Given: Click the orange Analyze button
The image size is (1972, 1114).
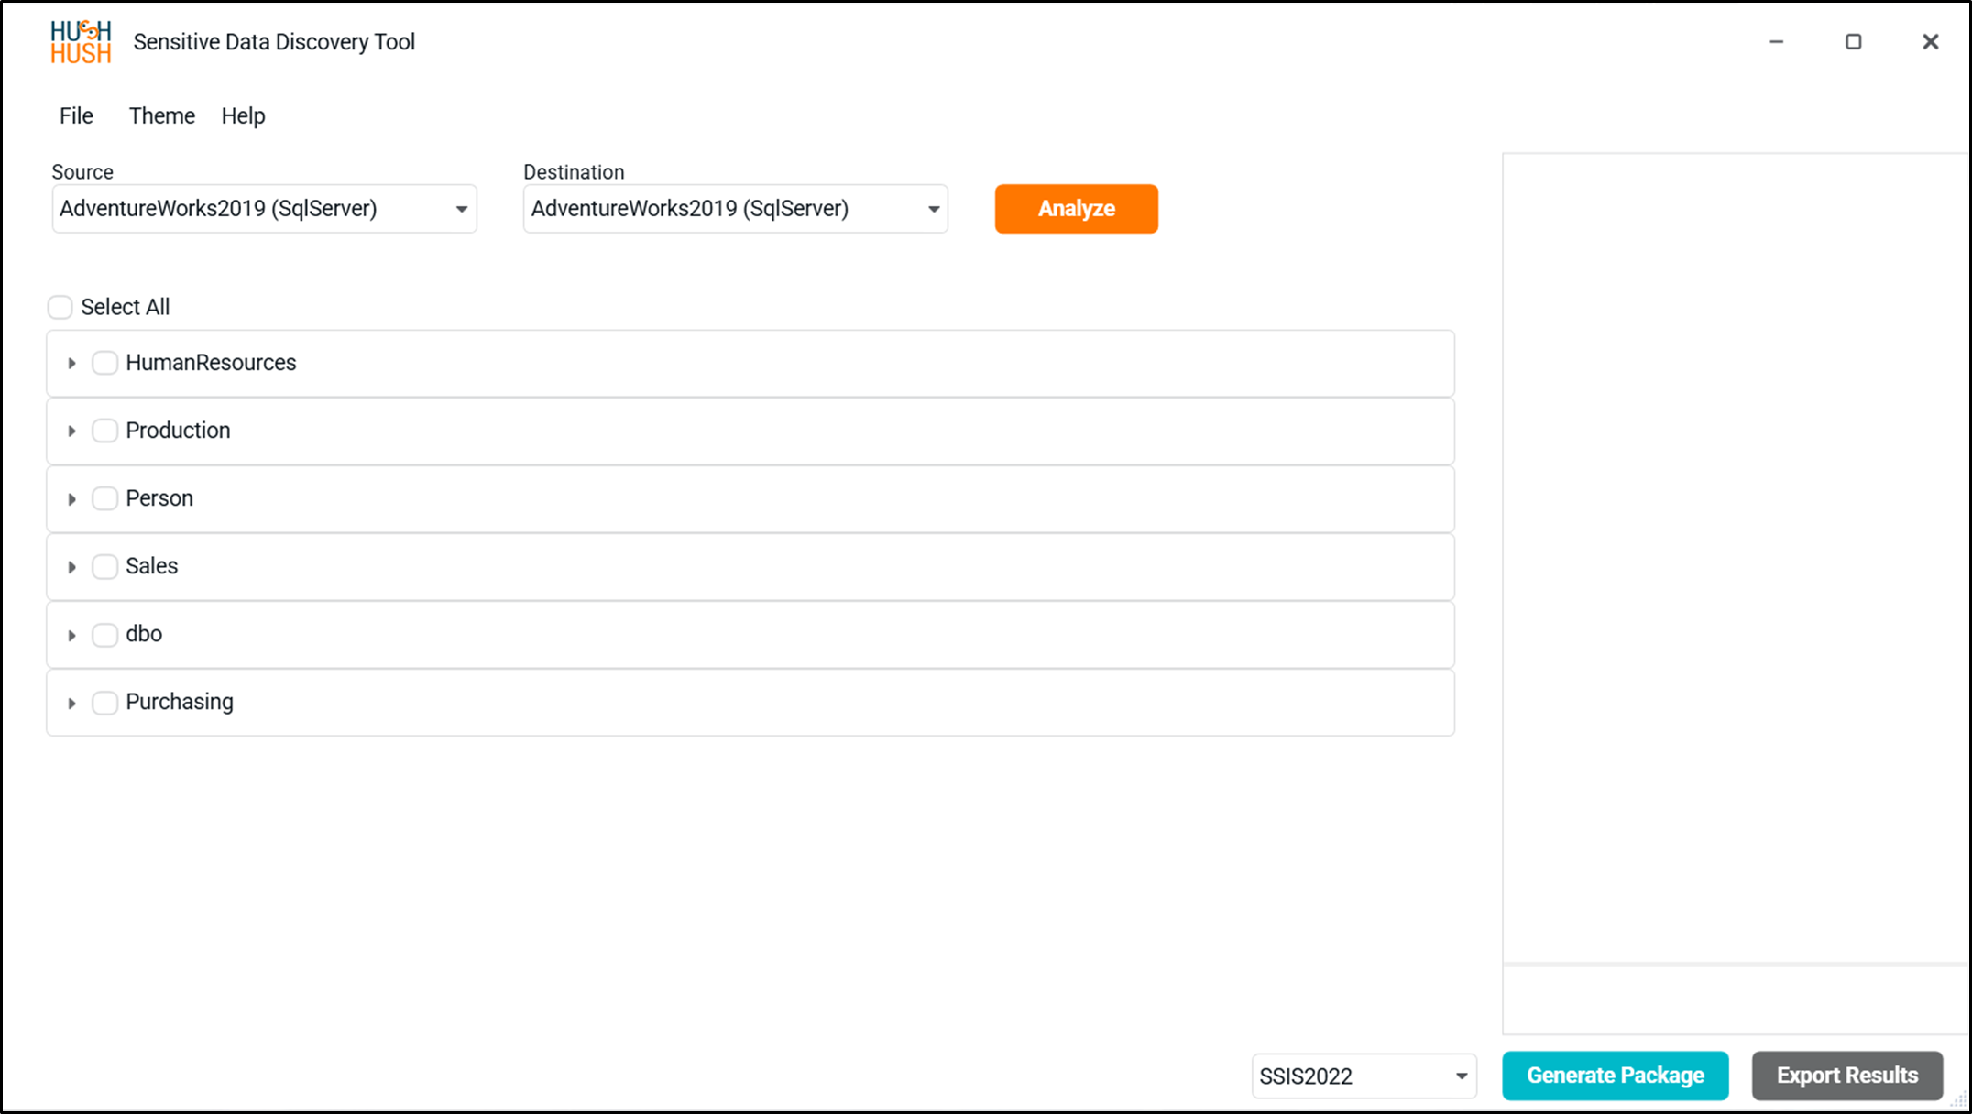Looking at the screenshot, I should [1076, 209].
